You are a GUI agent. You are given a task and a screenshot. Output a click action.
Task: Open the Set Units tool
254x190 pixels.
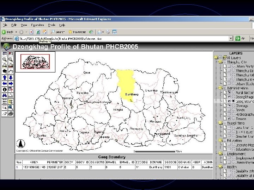5,102
